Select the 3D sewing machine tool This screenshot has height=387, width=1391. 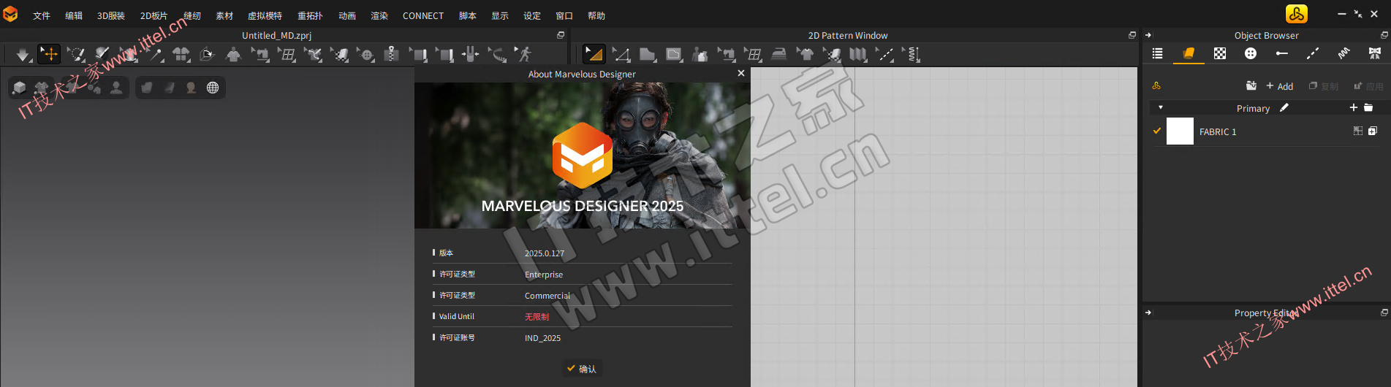click(x=260, y=54)
